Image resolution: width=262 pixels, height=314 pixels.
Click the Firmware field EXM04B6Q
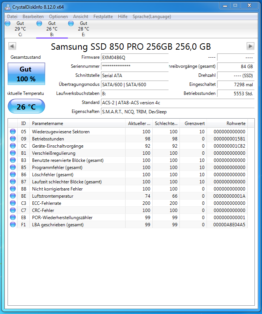(x=135, y=58)
